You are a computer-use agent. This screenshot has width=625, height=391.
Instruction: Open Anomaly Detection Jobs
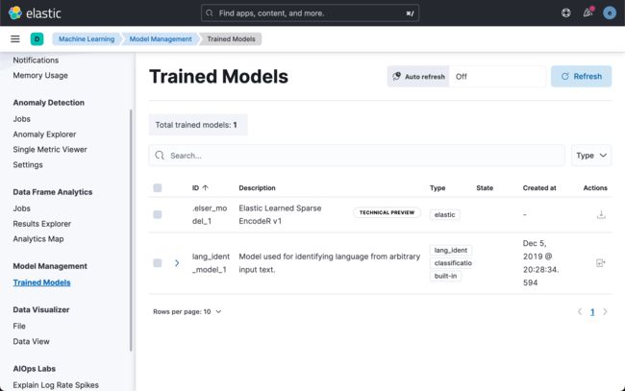[21, 119]
